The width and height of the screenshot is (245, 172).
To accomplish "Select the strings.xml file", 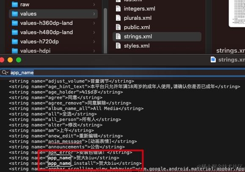I will pos(157,37).
